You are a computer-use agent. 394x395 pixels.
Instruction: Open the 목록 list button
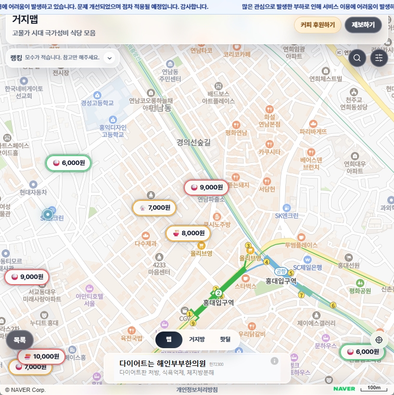[x=20, y=340]
